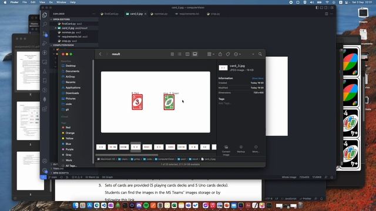The image size is (376, 211).
Task: Click the main branch in VS Code status bar
Action: 53,177
